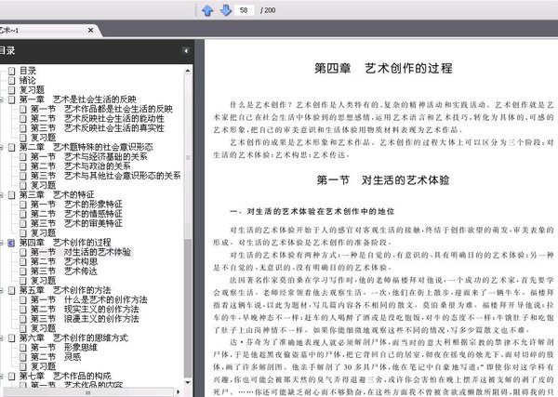Click page icon beside 第五章 bookmark
Image resolution: width=558 pixels, height=397 pixels.
[x=12, y=290]
